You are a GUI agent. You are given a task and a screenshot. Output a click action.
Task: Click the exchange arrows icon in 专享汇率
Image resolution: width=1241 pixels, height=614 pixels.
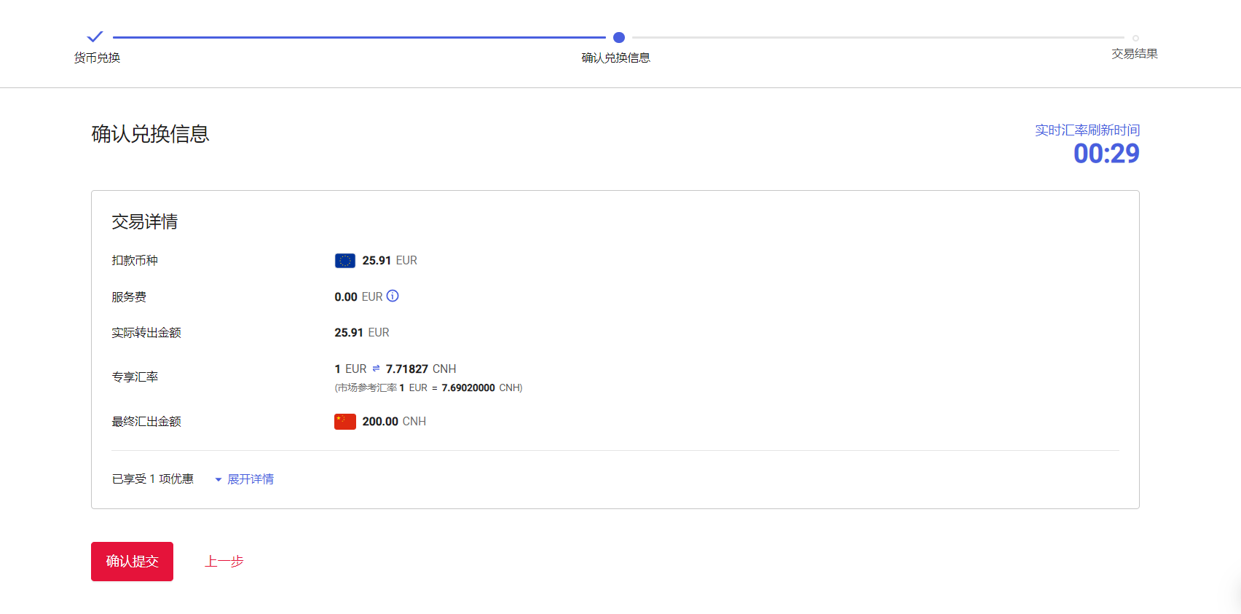pyautogui.click(x=376, y=369)
